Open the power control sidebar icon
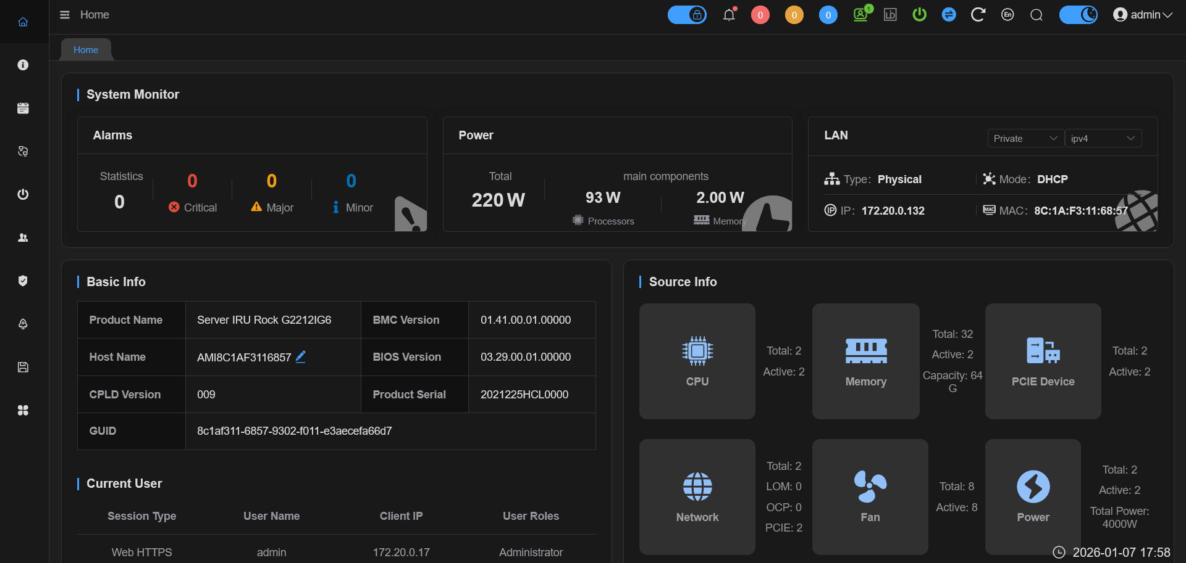 23,194
